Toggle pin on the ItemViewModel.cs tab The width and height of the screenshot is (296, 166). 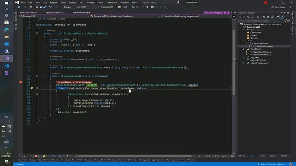225,13
